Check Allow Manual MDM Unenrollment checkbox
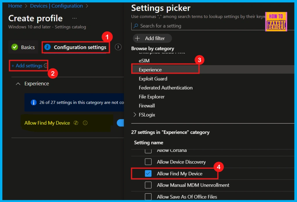The width and height of the screenshot is (297, 202). point(148,185)
